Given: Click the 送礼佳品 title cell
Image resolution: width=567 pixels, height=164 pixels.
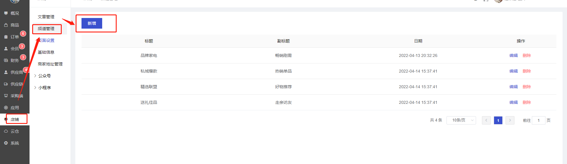Looking at the screenshot, I should (149, 102).
